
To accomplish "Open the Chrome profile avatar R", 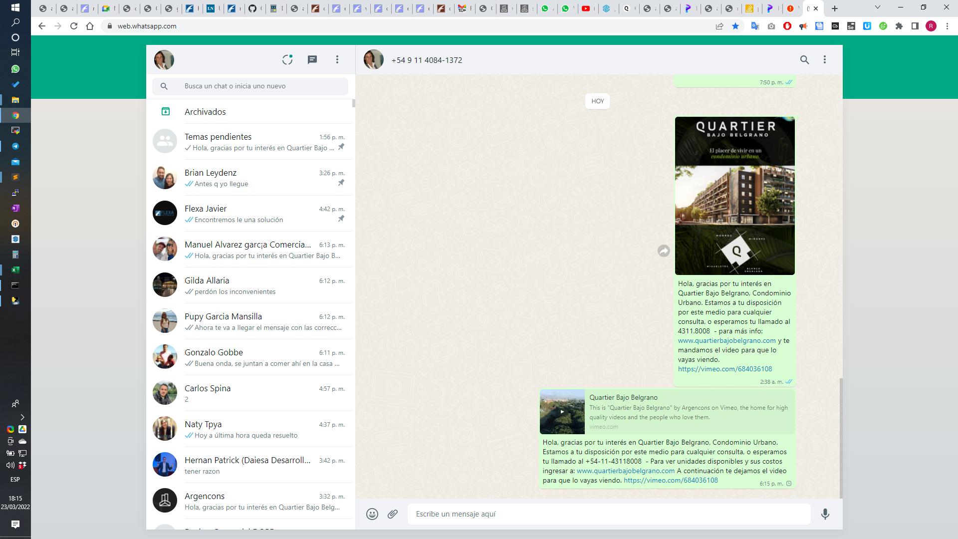I will [931, 26].
